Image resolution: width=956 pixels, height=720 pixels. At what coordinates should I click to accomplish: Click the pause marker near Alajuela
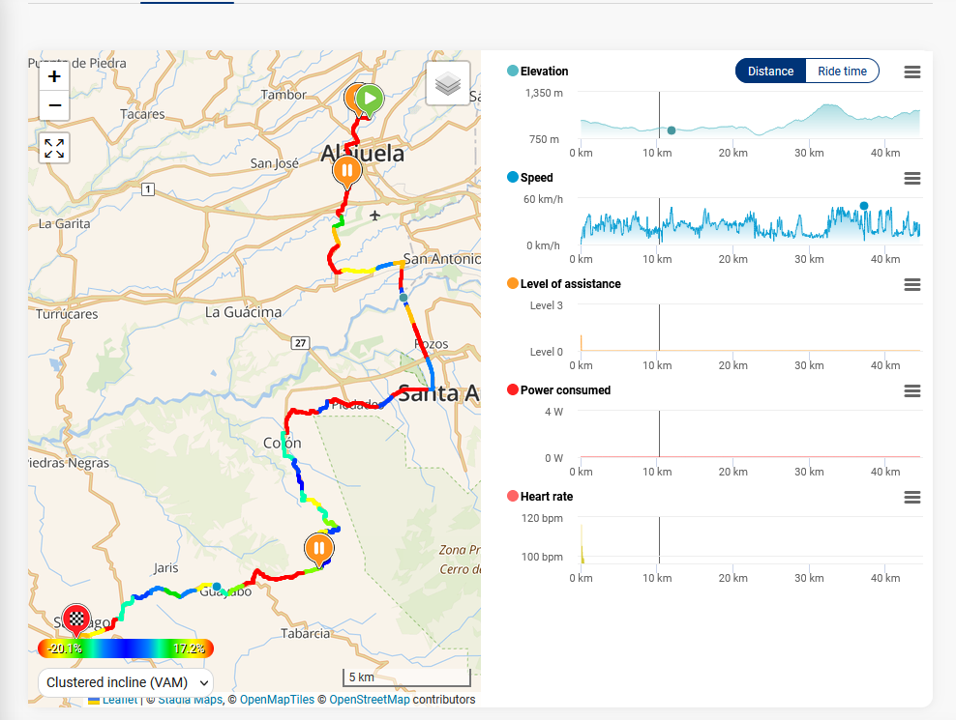346,171
